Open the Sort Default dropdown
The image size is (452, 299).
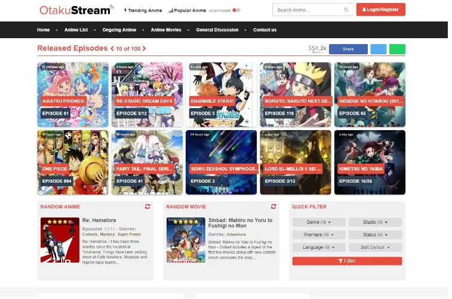[x=375, y=247]
